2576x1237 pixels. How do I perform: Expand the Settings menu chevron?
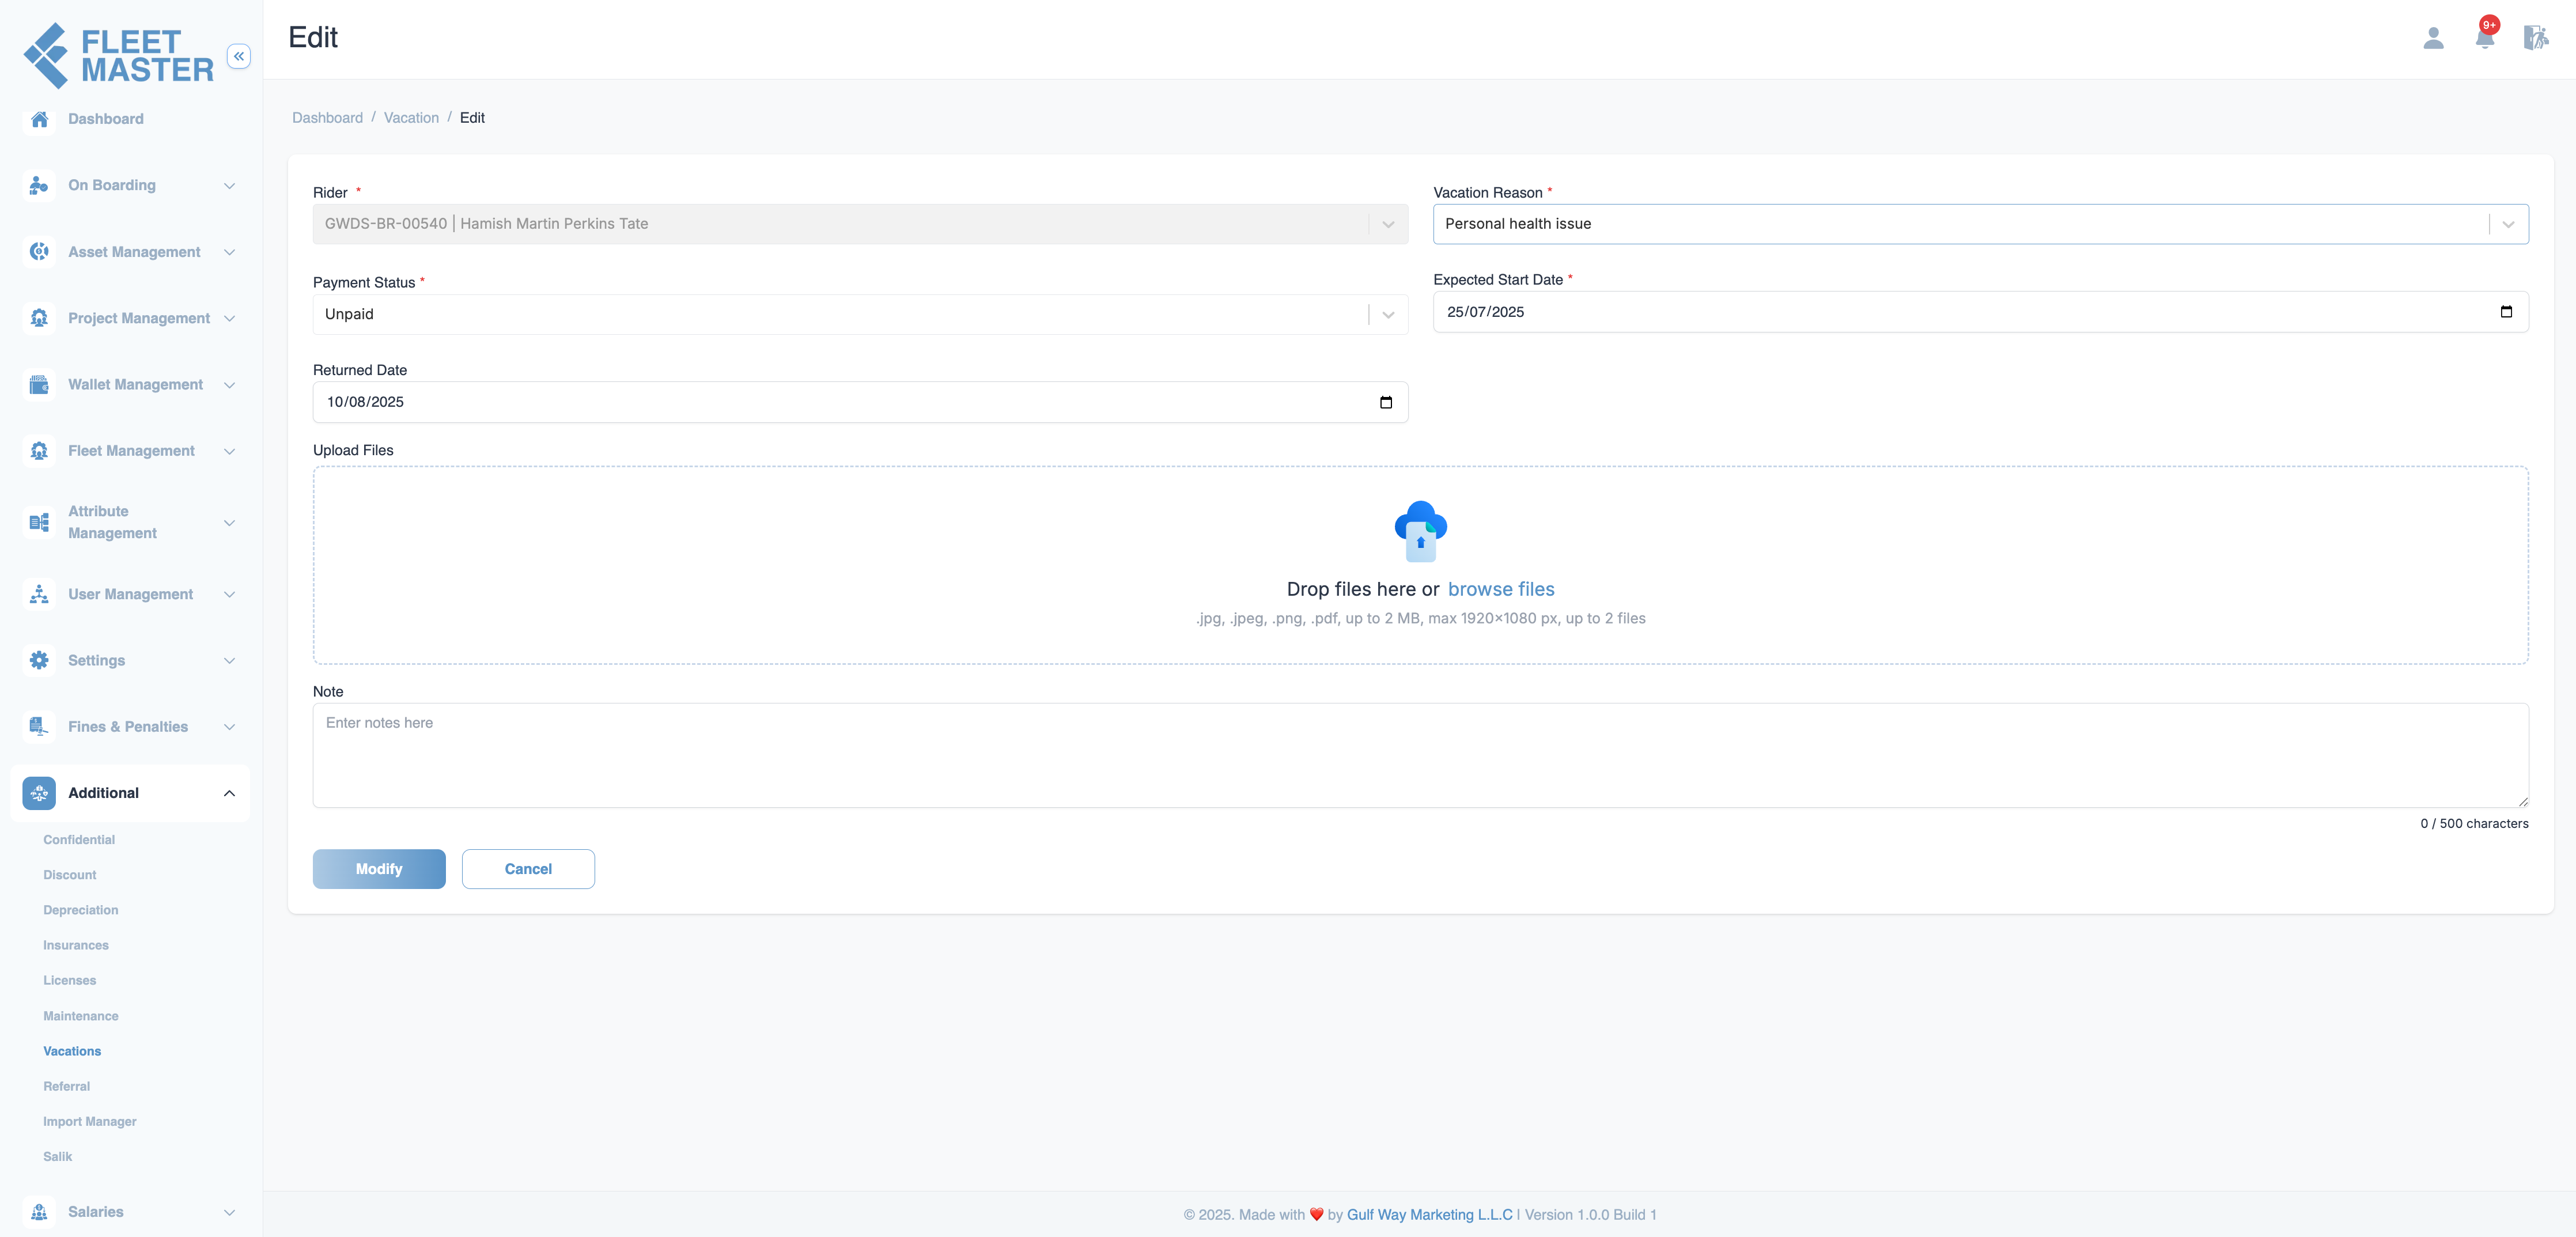[230, 661]
